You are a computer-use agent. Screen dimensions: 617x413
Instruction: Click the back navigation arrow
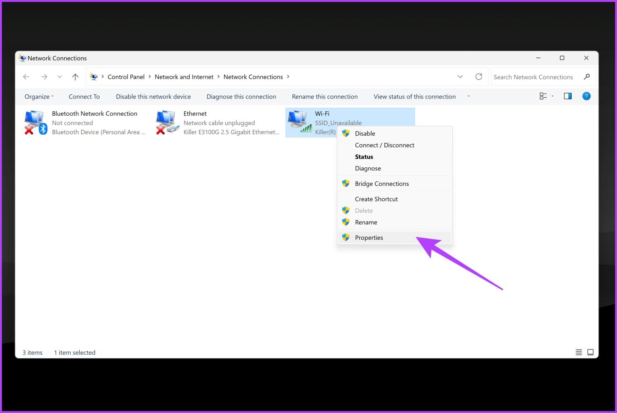click(26, 76)
